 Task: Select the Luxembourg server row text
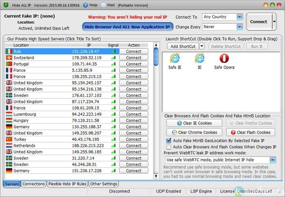[x=25, y=114]
